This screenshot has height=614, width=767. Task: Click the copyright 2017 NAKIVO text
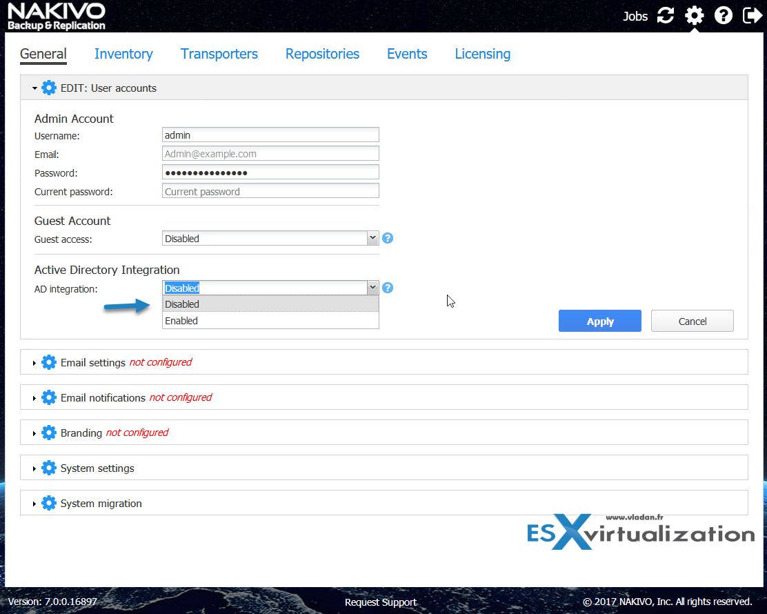pyautogui.click(x=667, y=602)
